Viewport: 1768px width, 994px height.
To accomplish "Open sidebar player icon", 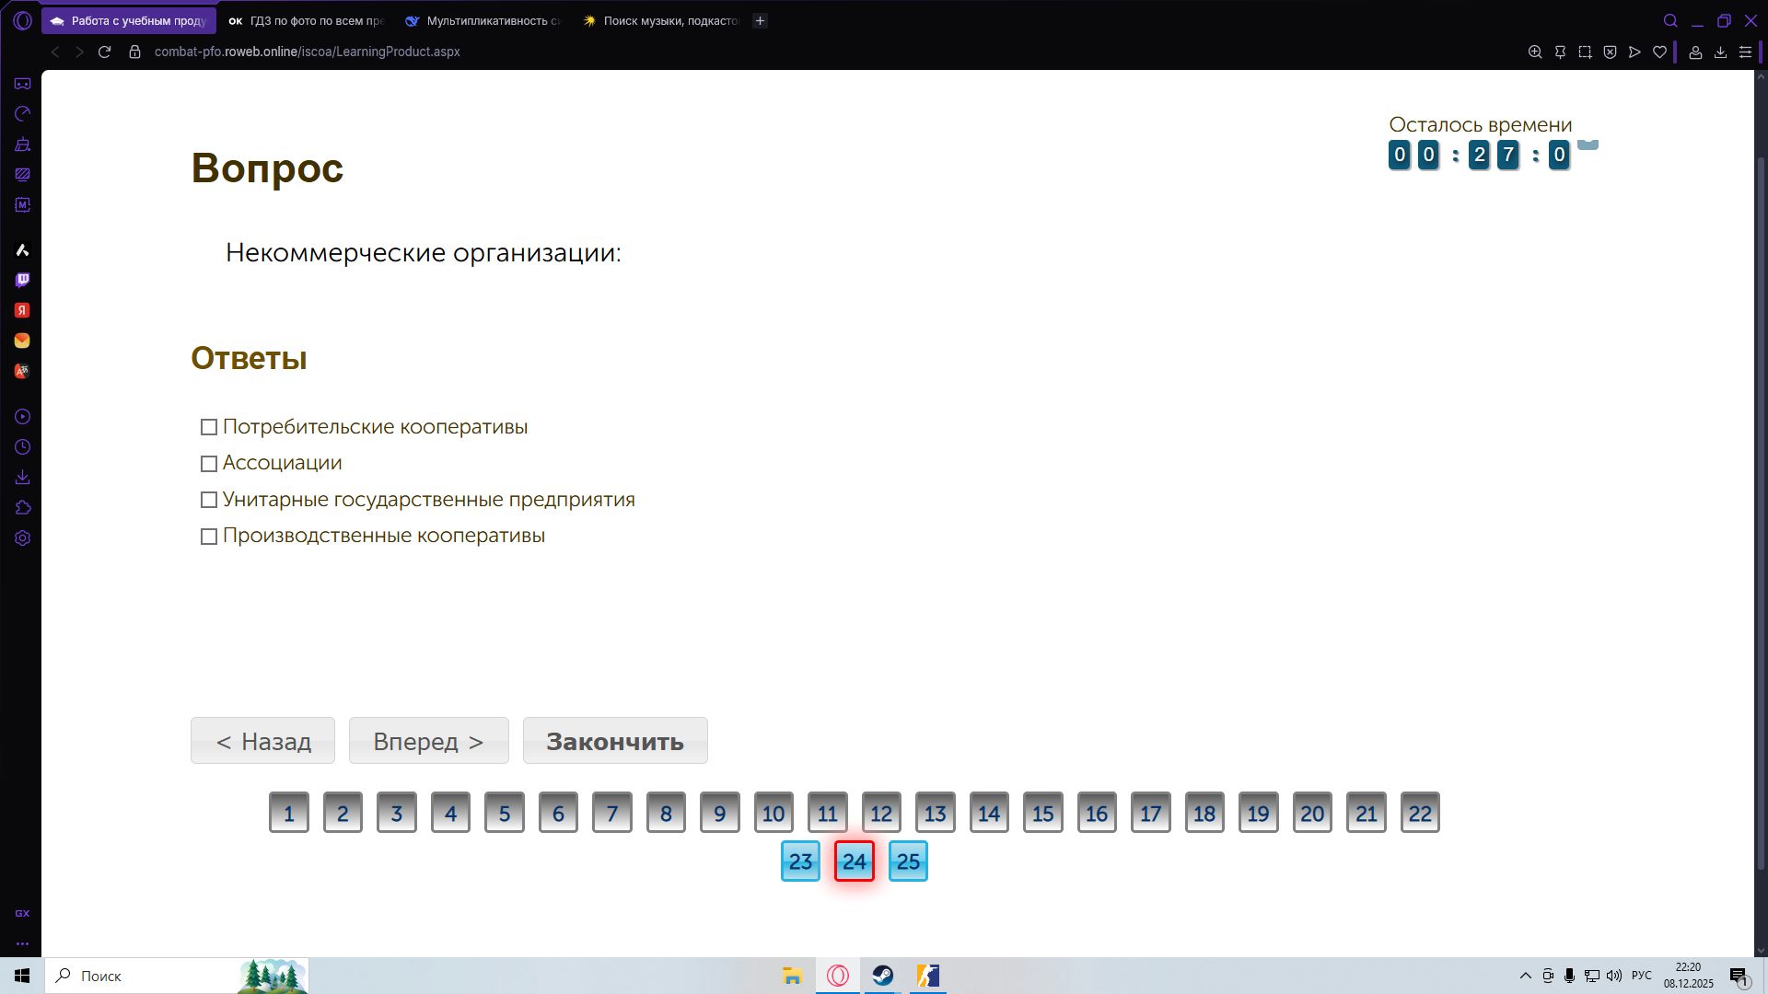I will coord(23,417).
